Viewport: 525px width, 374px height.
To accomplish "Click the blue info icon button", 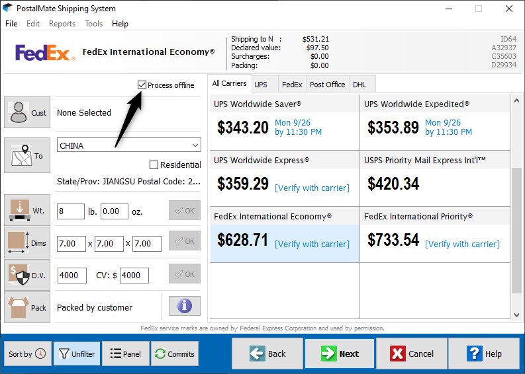I will coord(185,306).
